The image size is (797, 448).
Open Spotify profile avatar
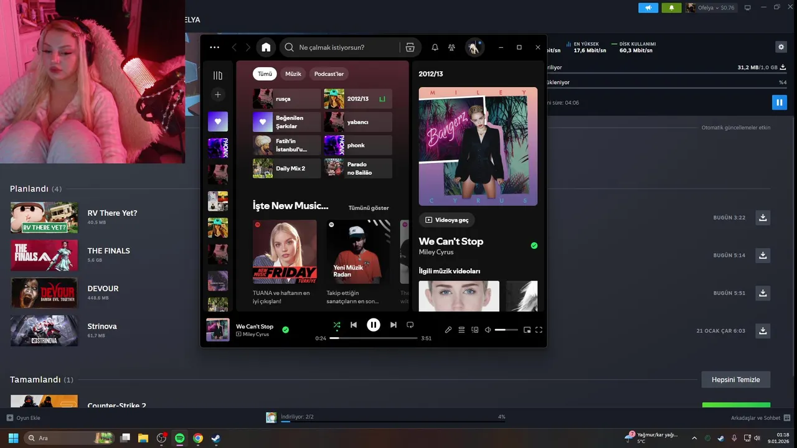474,47
